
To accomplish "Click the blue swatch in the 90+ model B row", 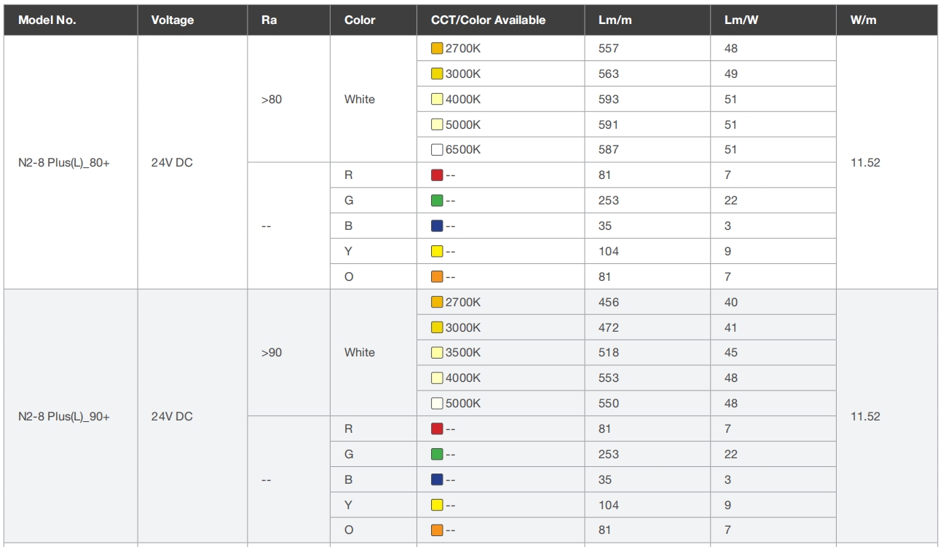I will (437, 480).
